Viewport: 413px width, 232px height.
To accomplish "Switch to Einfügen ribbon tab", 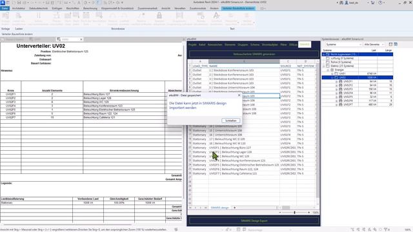I will tap(57, 8).
